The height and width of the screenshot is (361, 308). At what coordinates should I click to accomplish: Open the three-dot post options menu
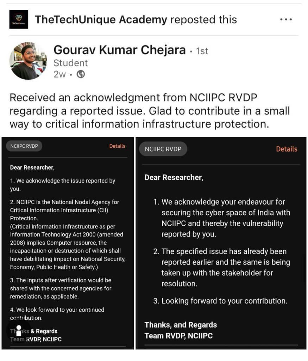coord(286,19)
